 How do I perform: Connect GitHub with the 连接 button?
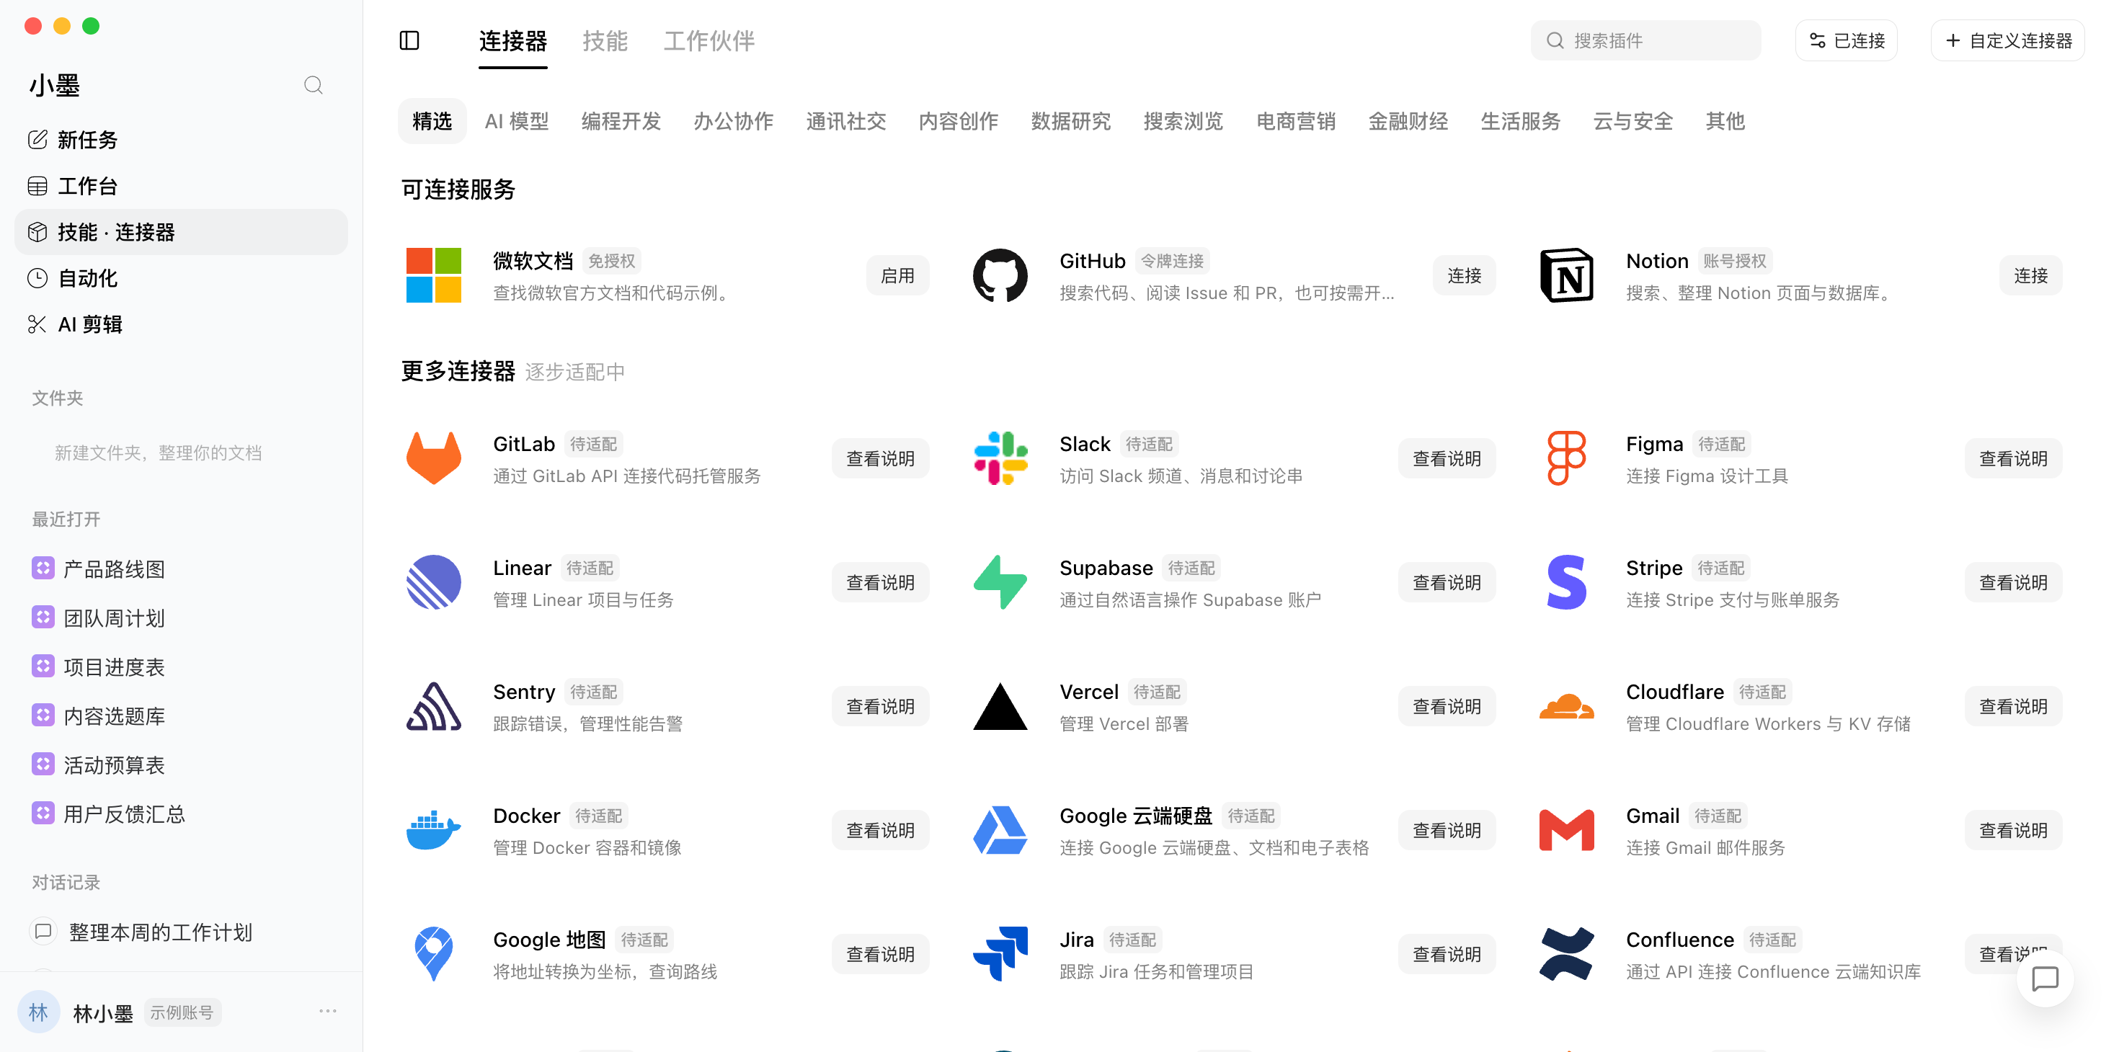(x=1465, y=275)
